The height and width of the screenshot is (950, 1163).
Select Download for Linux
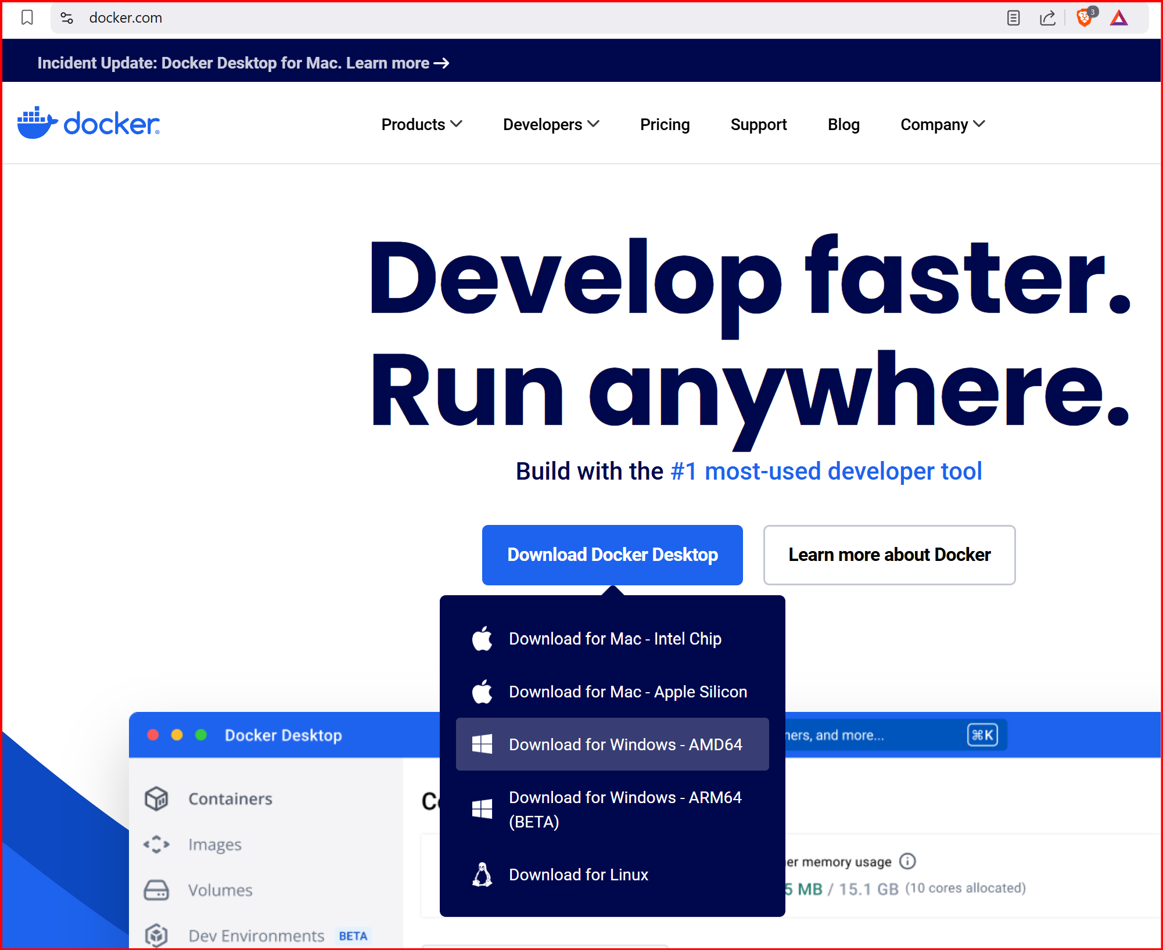tap(612, 875)
